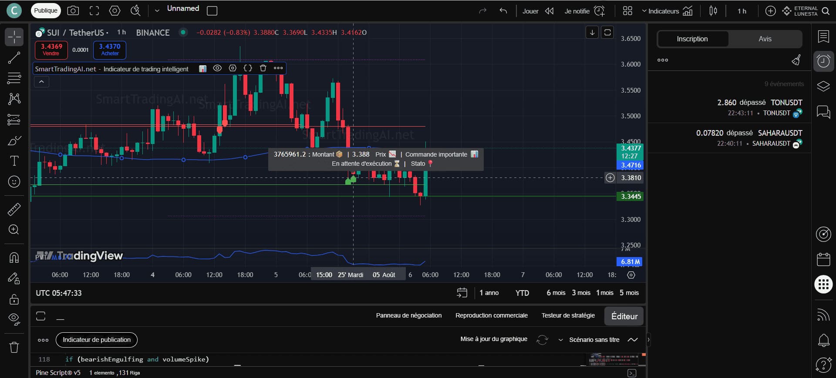Click the sync refresh button above chart

(607, 32)
